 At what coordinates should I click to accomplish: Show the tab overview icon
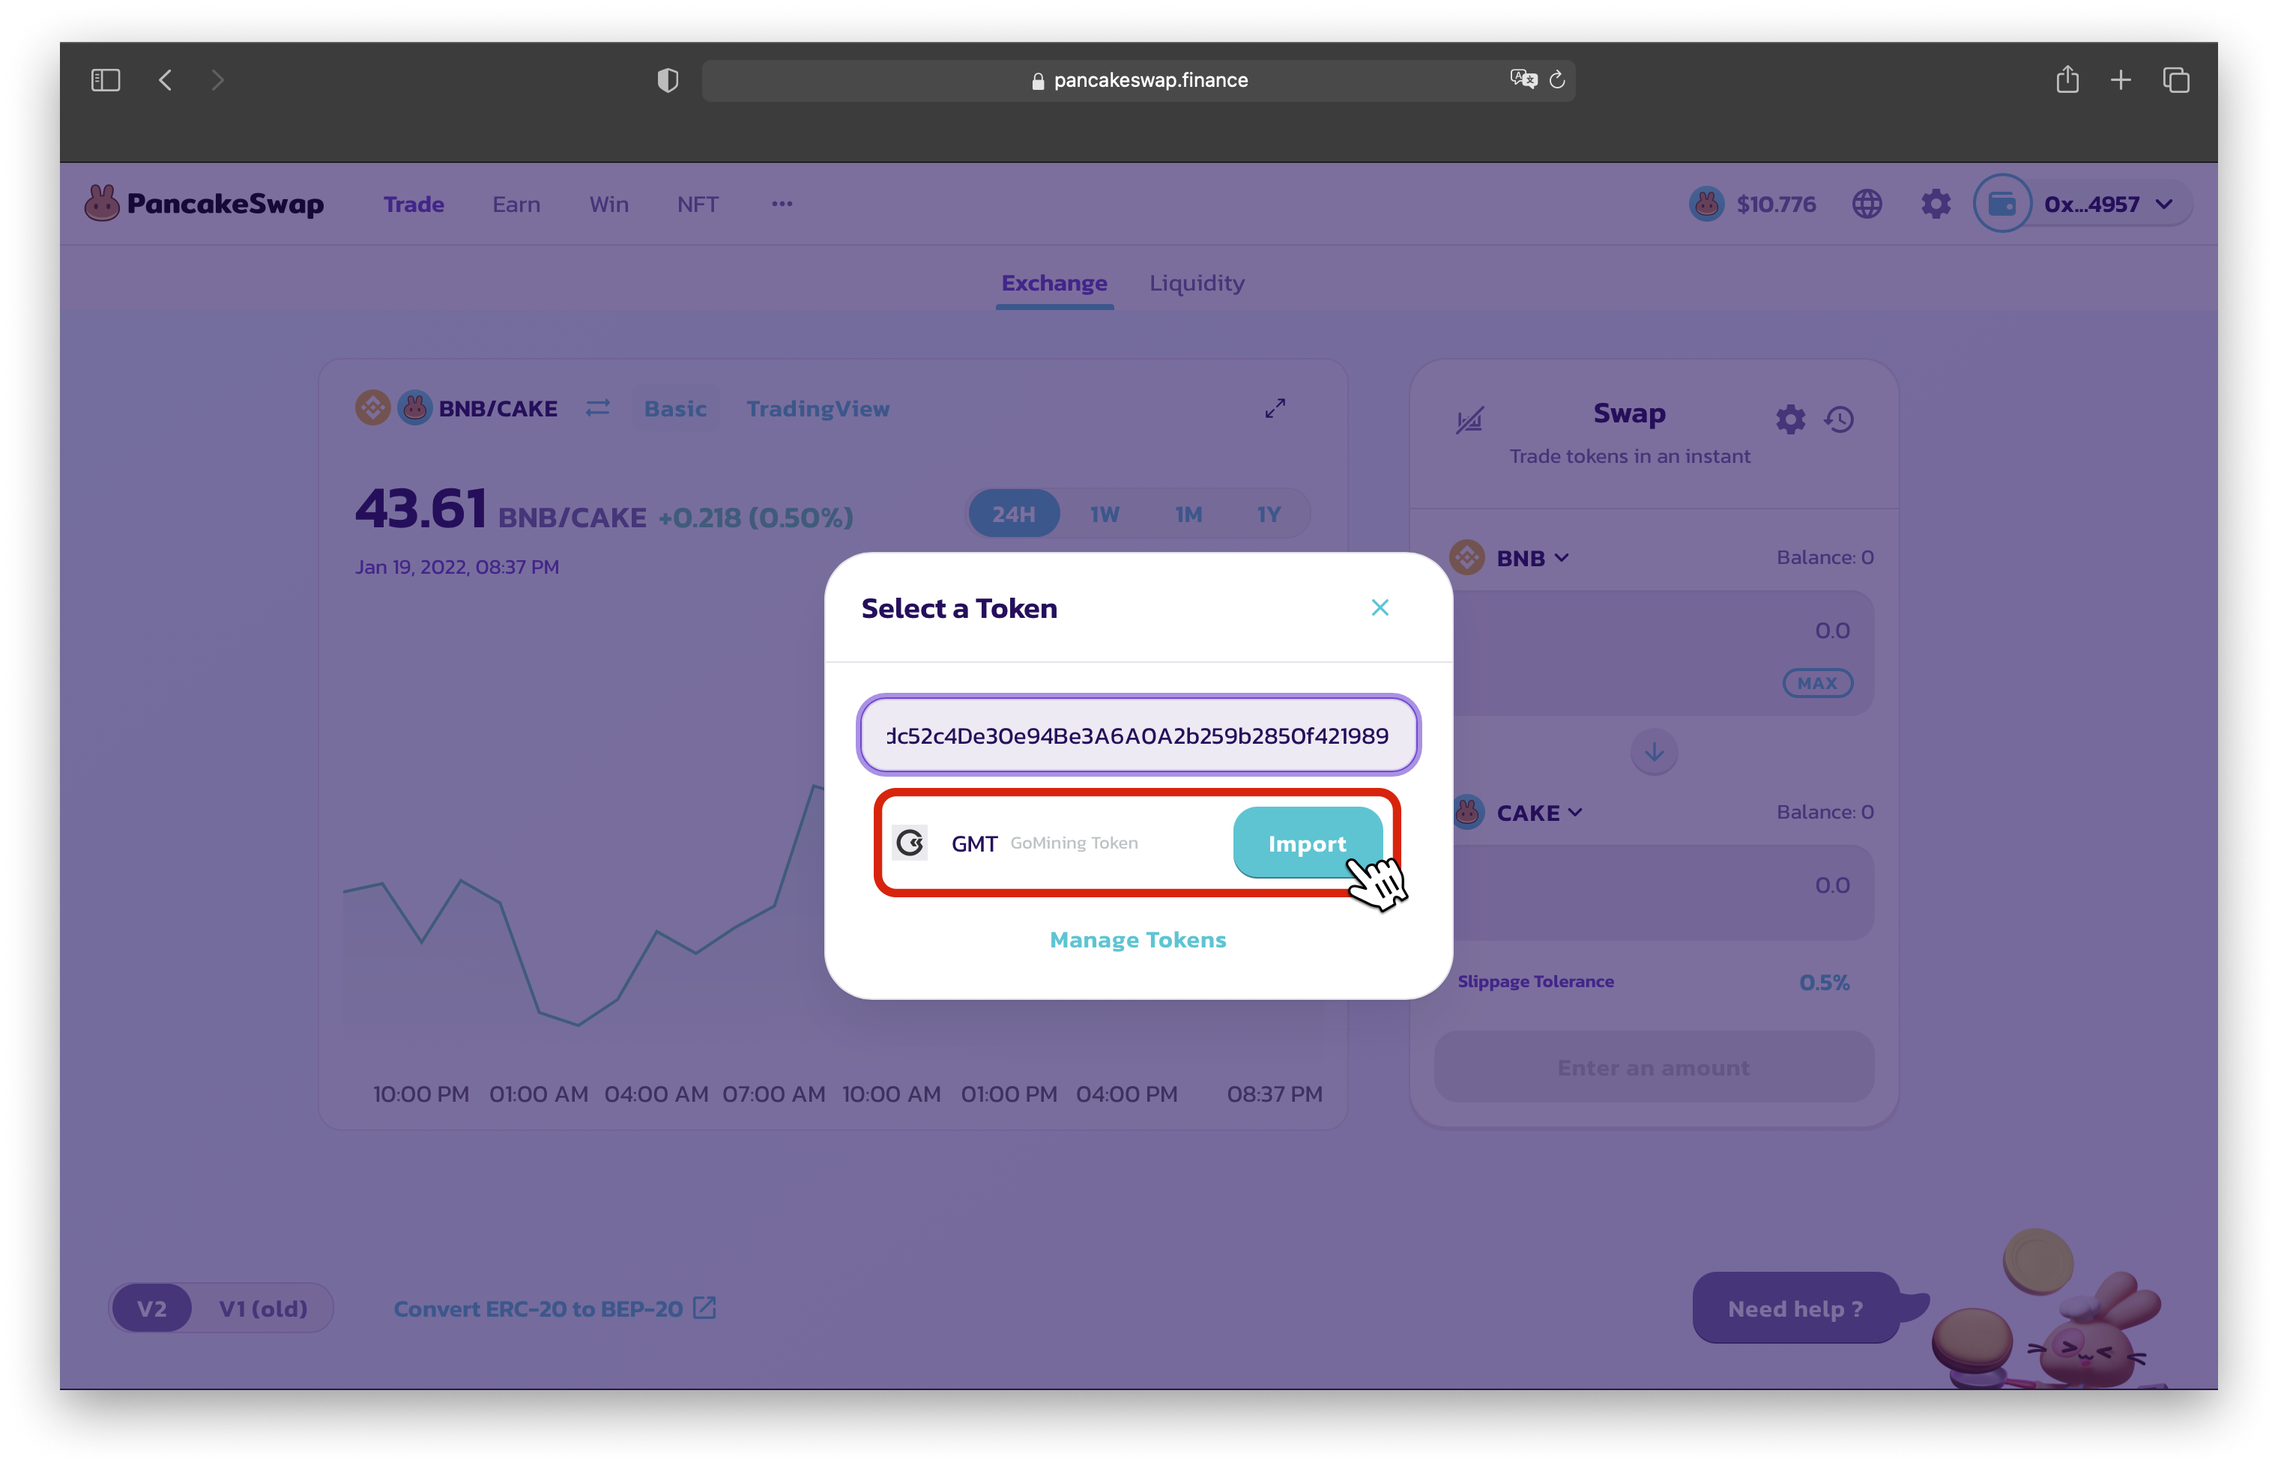pyautogui.click(x=2176, y=80)
